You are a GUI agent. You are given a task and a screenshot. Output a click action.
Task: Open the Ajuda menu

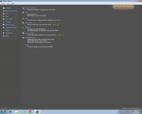(x=13, y=3)
